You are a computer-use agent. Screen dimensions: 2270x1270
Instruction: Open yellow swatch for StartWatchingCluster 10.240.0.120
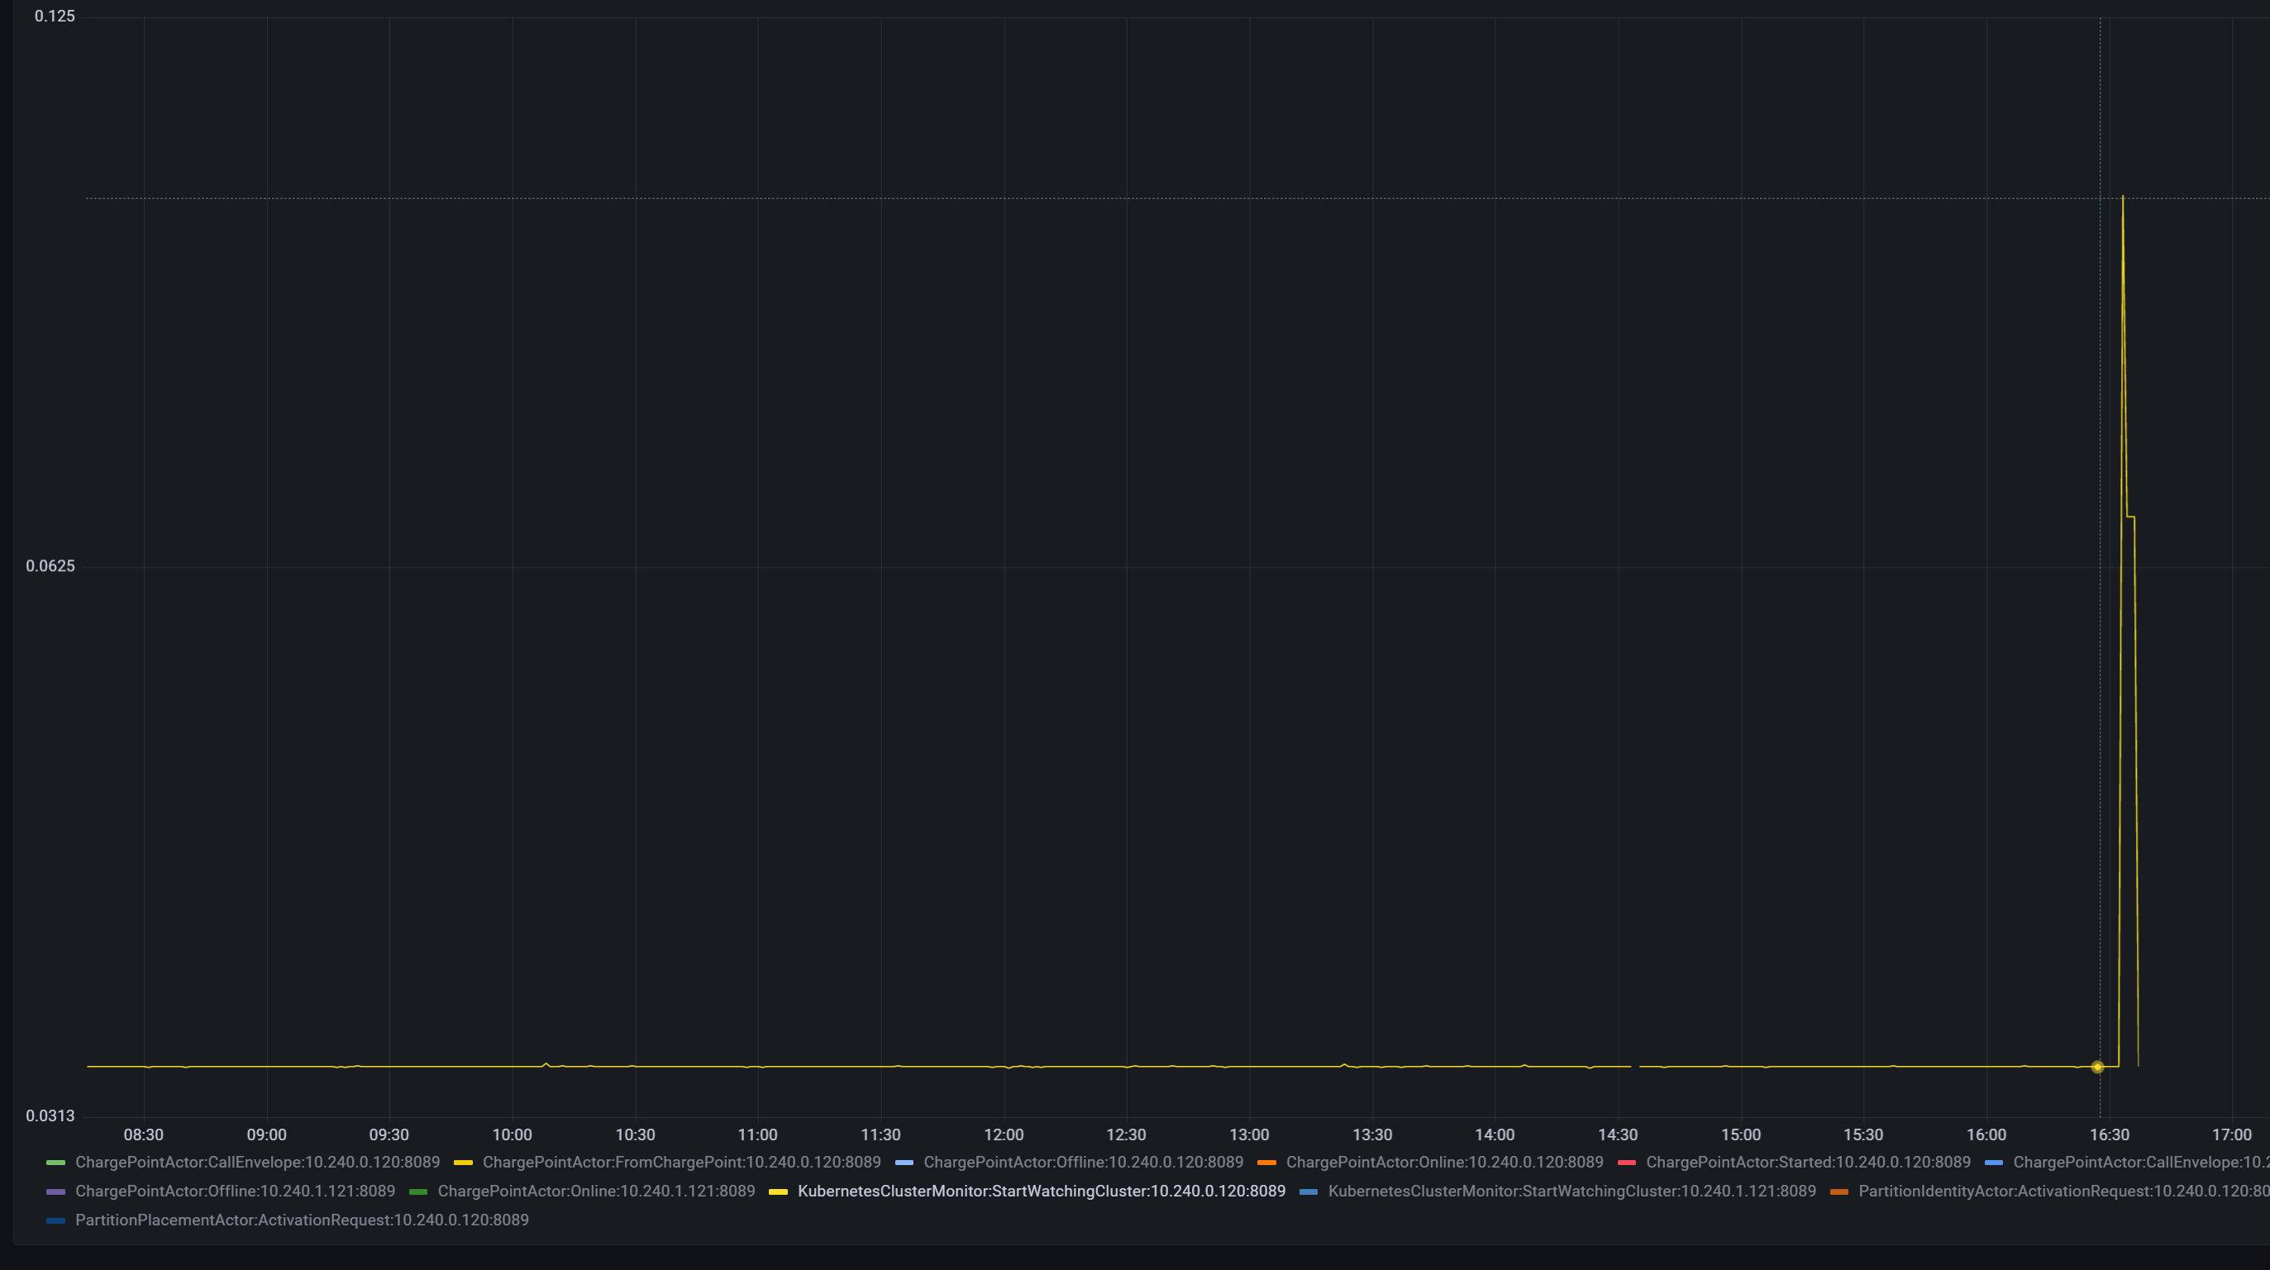click(x=778, y=1192)
